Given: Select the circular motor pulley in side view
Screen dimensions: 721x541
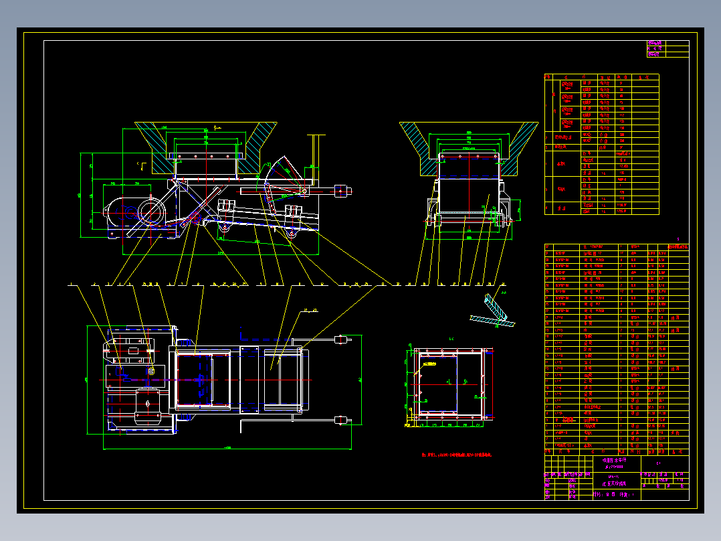Looking at the screenshot, I should (151, 212).
